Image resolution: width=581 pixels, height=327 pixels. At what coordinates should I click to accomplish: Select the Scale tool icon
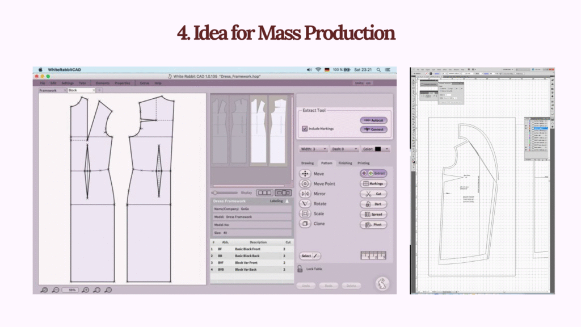(305, 213)
